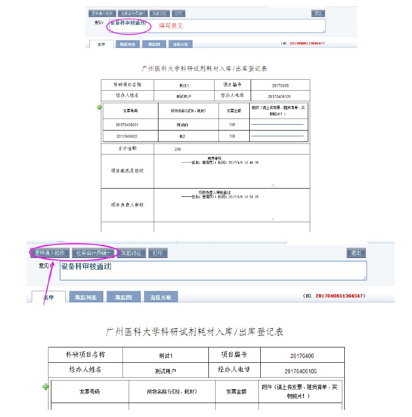Open the 流程关联 tab in the upper panel
Image resolution: width=412 pixels, height=417 pixels.
[x=181, y=44]
